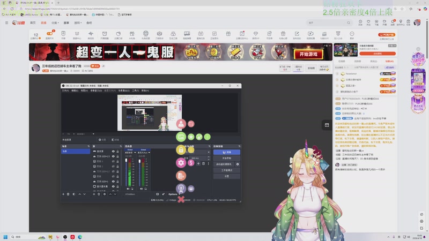Click the yellow lock icon in floating menu
This screenshot has width=429, height=241.
[181, 150]
